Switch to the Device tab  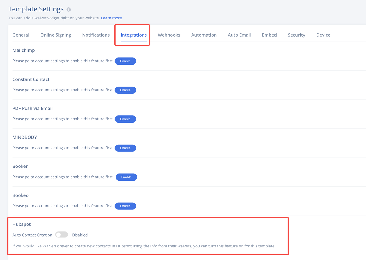pos(323,35)
